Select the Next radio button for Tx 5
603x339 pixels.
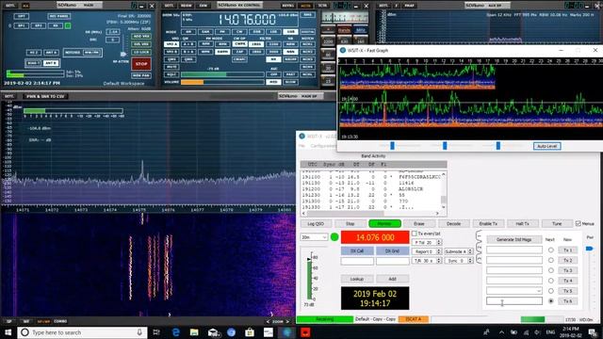(x=550, y=291)
